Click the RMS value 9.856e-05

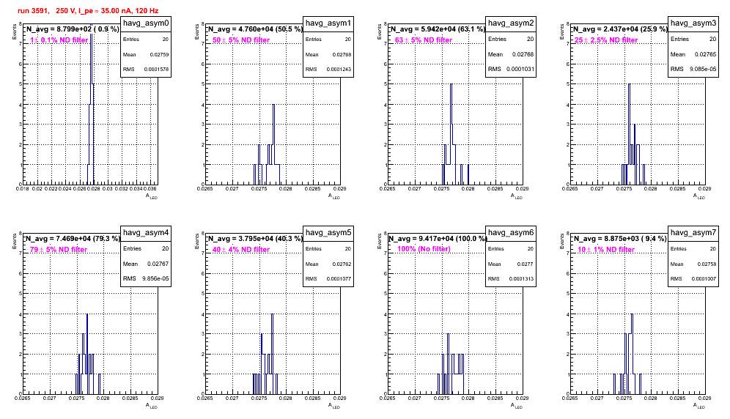pyautogui.click(x=155, y=278)
